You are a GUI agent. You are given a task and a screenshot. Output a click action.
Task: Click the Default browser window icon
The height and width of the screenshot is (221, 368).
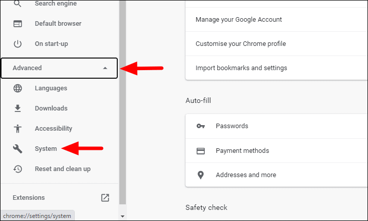click(18, 24)
